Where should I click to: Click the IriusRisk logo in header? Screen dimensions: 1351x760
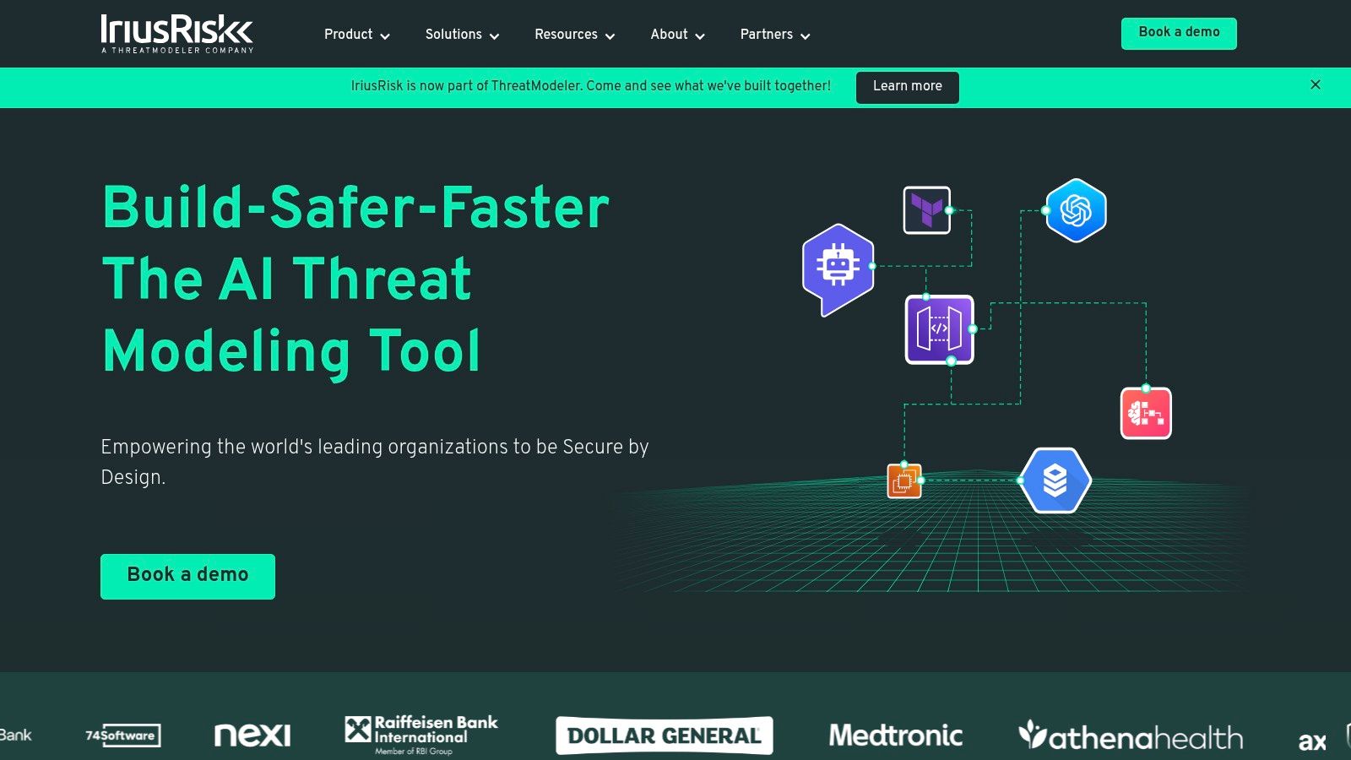(x=177, y=34)
